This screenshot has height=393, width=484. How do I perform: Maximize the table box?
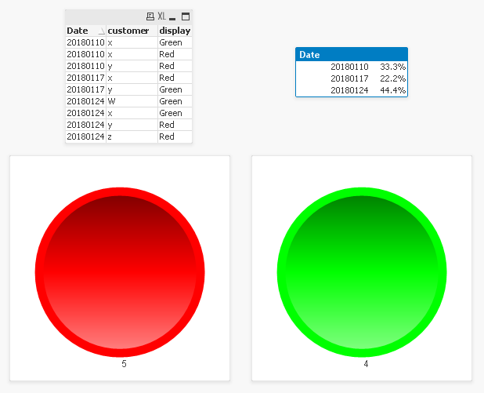[186, 16]
